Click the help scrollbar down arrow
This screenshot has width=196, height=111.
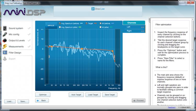point(193,104)
